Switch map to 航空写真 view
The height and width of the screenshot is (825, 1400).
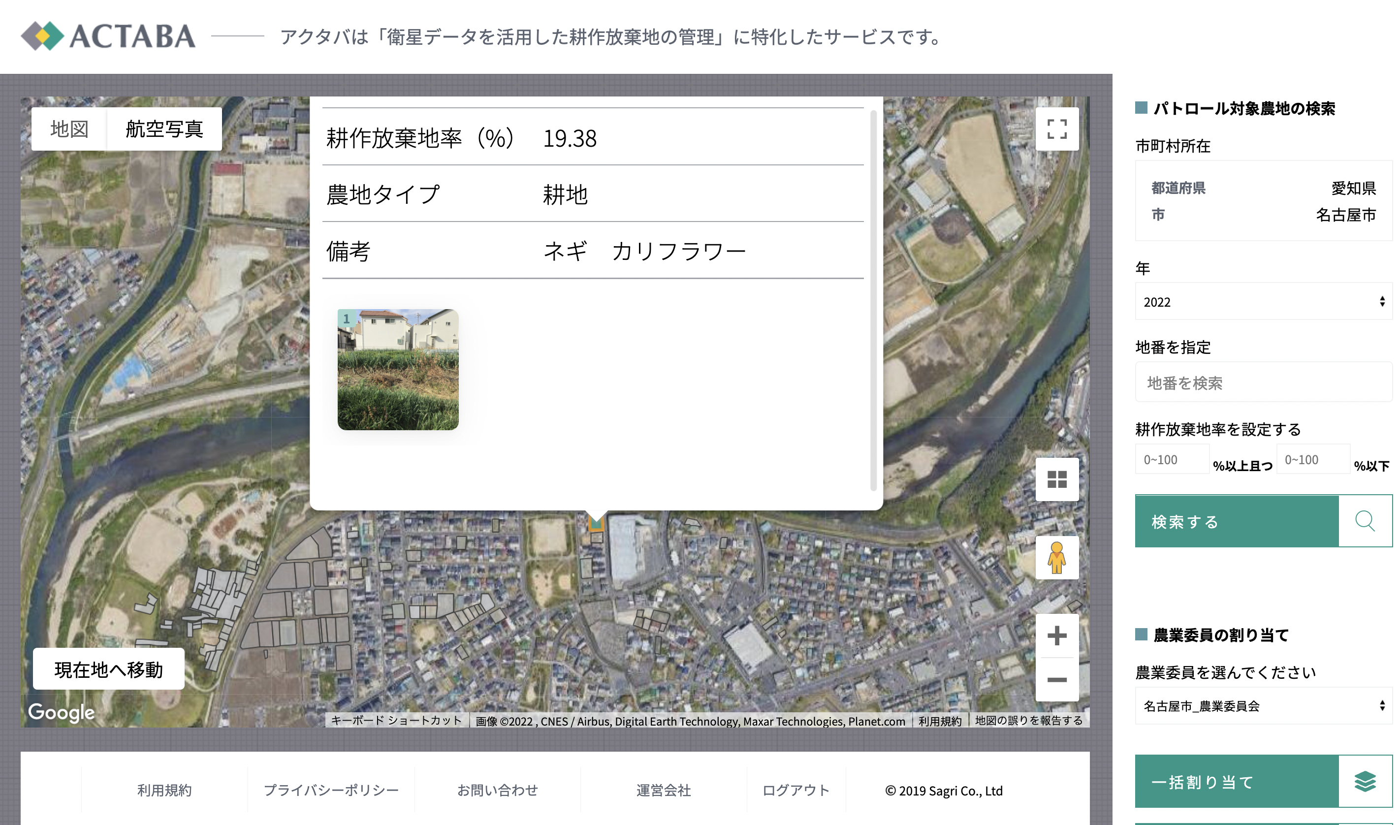[x=164, y=129]
